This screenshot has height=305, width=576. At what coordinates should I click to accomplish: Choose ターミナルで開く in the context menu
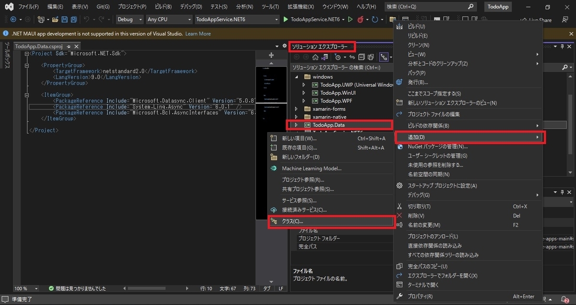pos(468,285)
